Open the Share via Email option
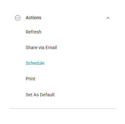 41,48
